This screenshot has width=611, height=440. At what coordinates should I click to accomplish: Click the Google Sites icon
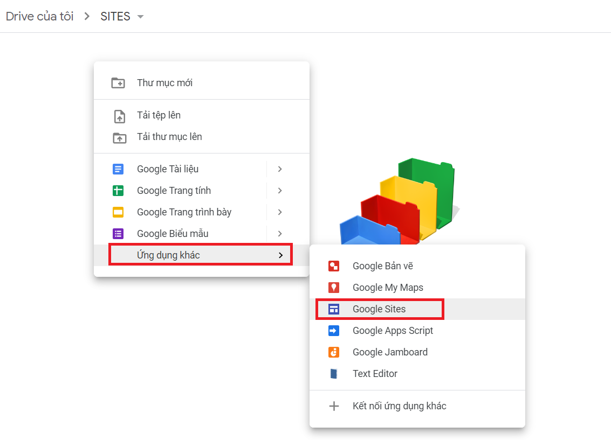point(334,309)
